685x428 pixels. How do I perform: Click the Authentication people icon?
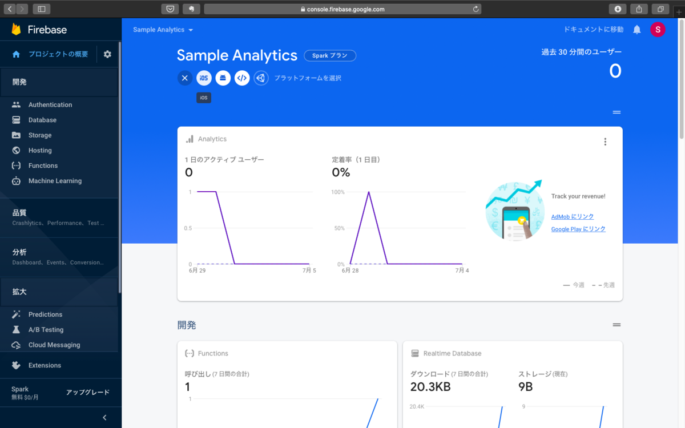coord(17,105)
